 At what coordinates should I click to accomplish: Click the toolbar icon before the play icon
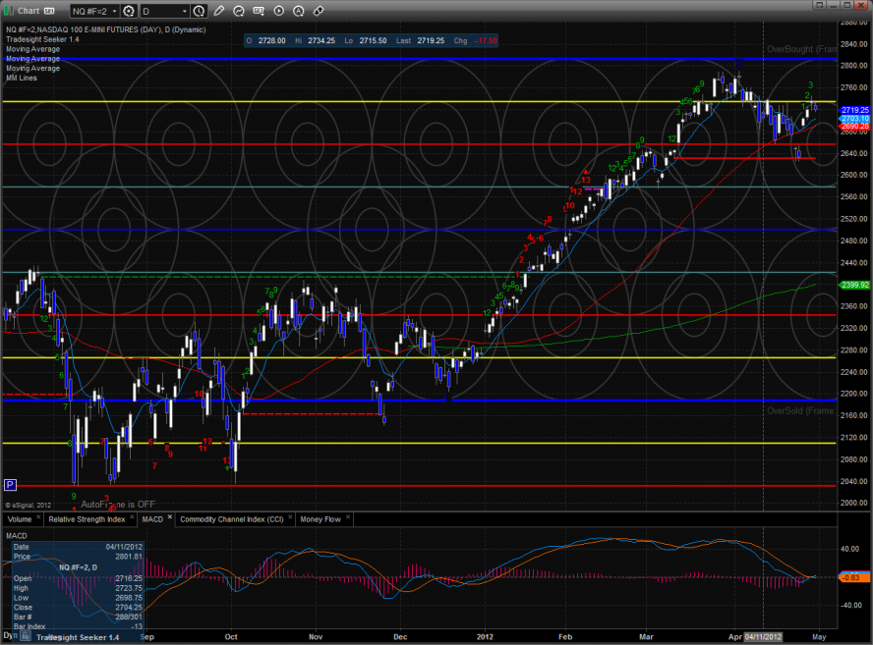pyautogui.click(x=260, y=11)
